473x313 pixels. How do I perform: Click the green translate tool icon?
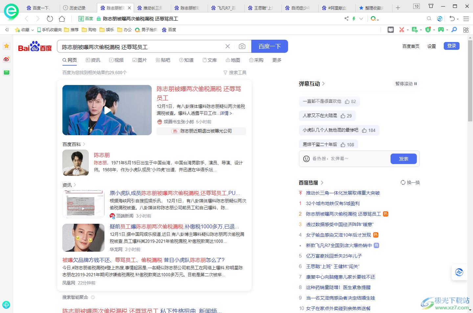pyautogui.click(x=415, y=30)
